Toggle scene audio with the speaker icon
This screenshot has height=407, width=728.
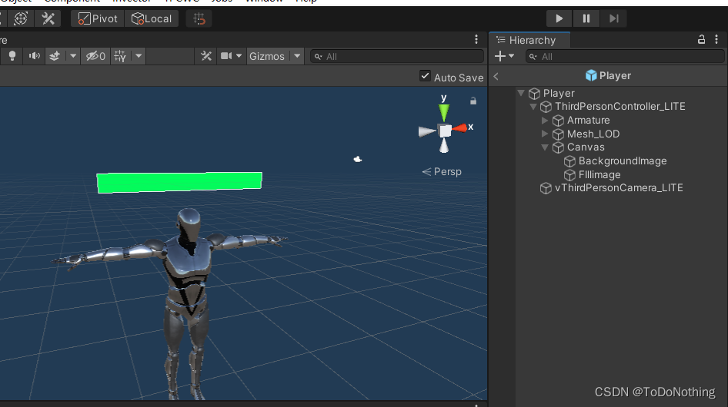[x=35, y=56]
